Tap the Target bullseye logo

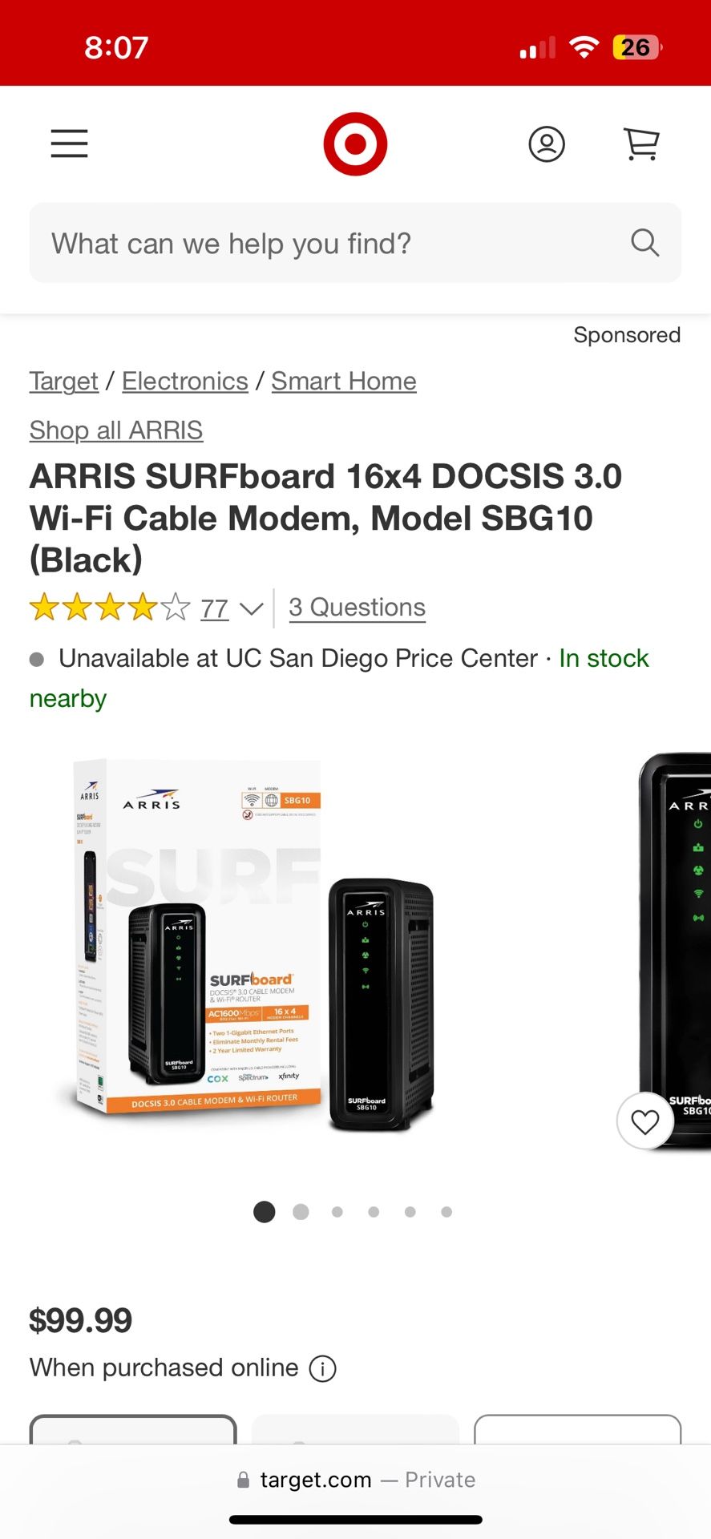355,144
